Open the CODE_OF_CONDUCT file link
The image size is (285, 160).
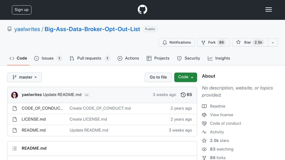[x=42, y=108]
